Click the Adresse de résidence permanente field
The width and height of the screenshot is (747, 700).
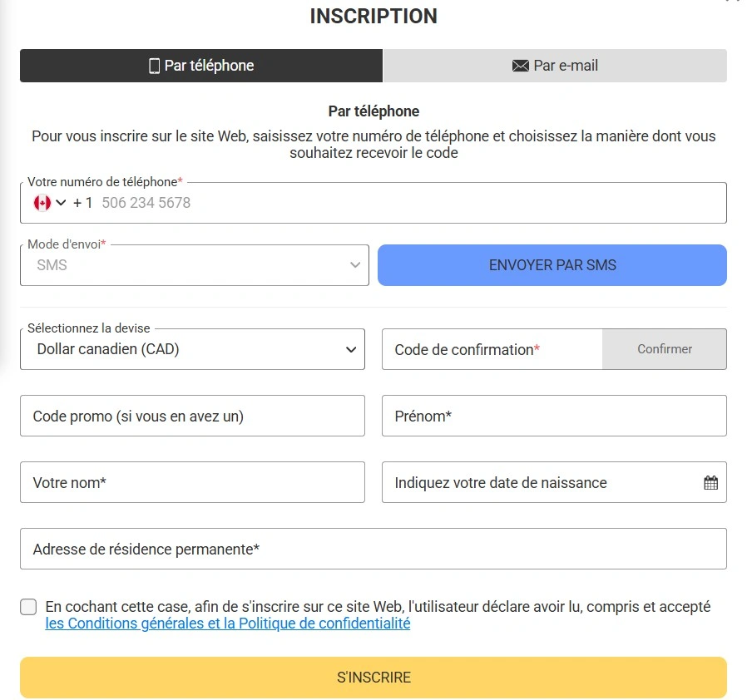point(373,549)
